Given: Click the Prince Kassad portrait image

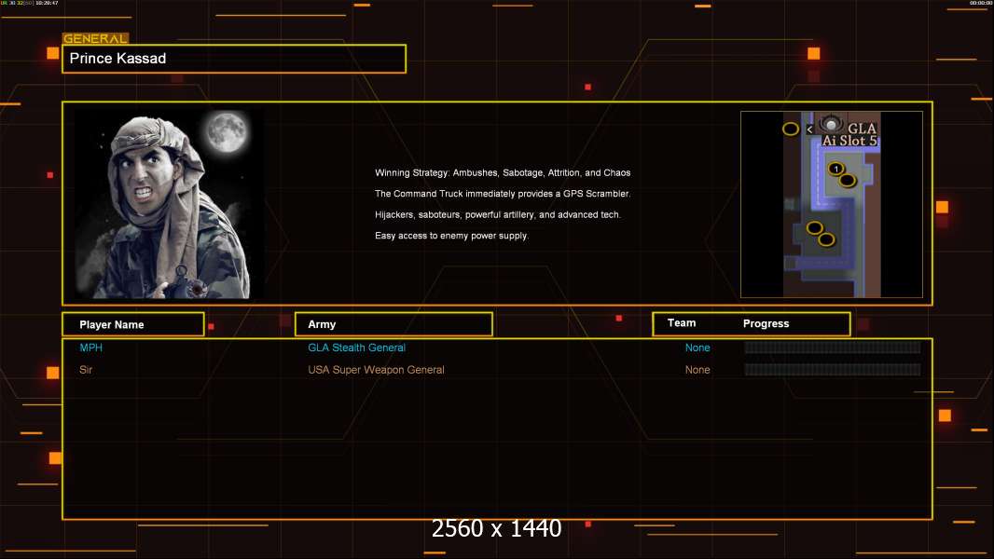Looking at the screenshot, I should [169, 204].
